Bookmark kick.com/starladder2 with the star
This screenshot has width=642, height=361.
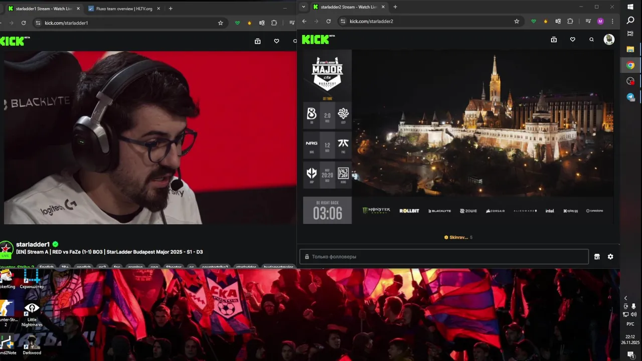[517, 21]
